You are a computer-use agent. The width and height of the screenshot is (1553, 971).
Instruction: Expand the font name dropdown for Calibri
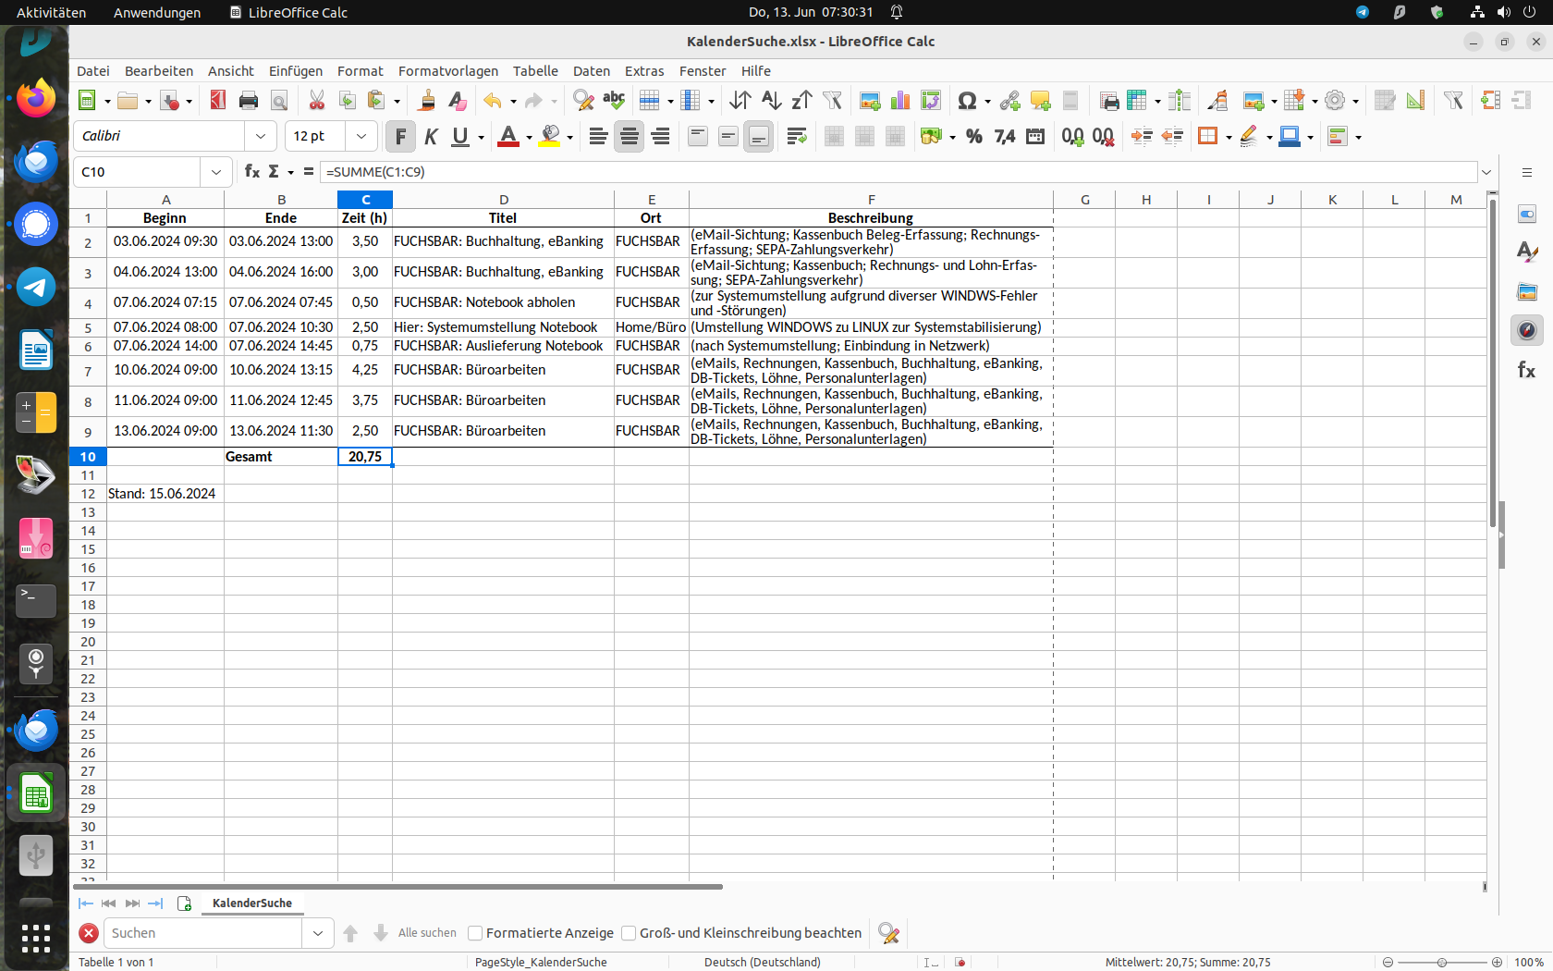(261, 137)
